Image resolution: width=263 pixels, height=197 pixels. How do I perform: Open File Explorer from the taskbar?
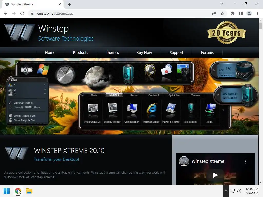pos(29,191)
